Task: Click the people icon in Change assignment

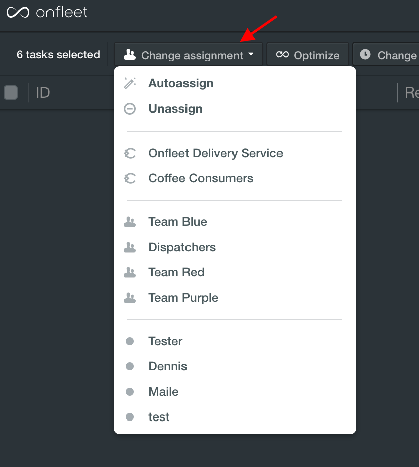Action: (130, 55)
